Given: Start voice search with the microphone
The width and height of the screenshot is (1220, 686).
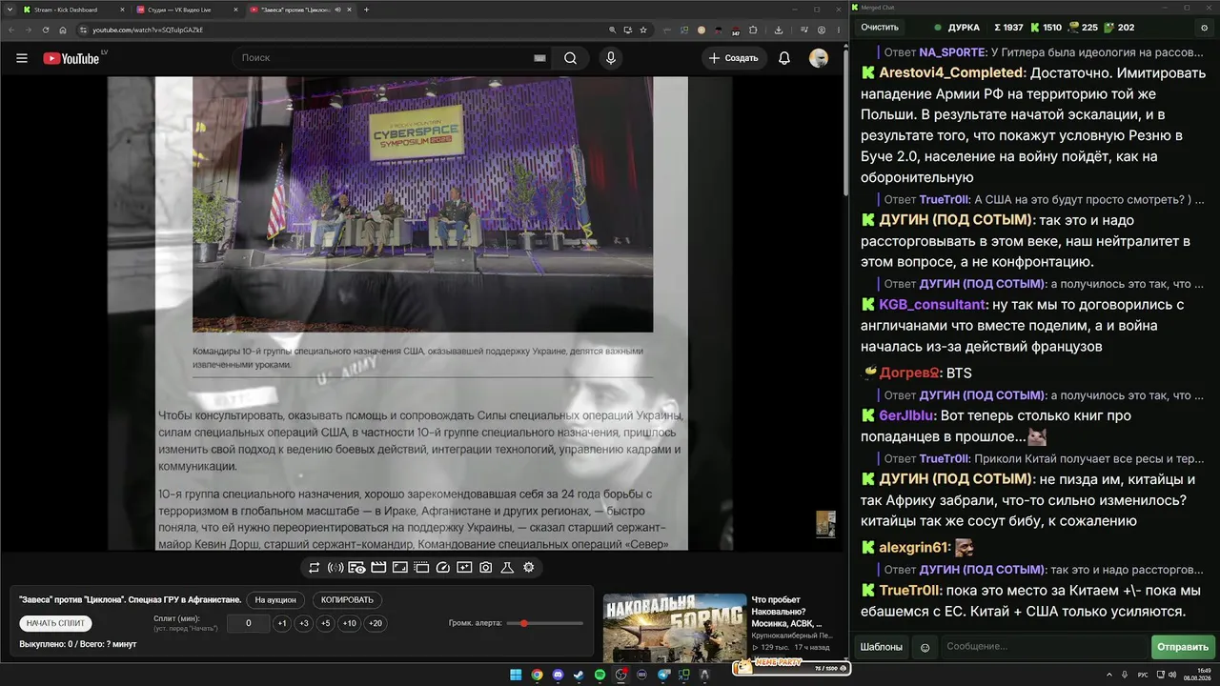Looking at the screenshot, I should pyautogui.click(x=611, y=58).
